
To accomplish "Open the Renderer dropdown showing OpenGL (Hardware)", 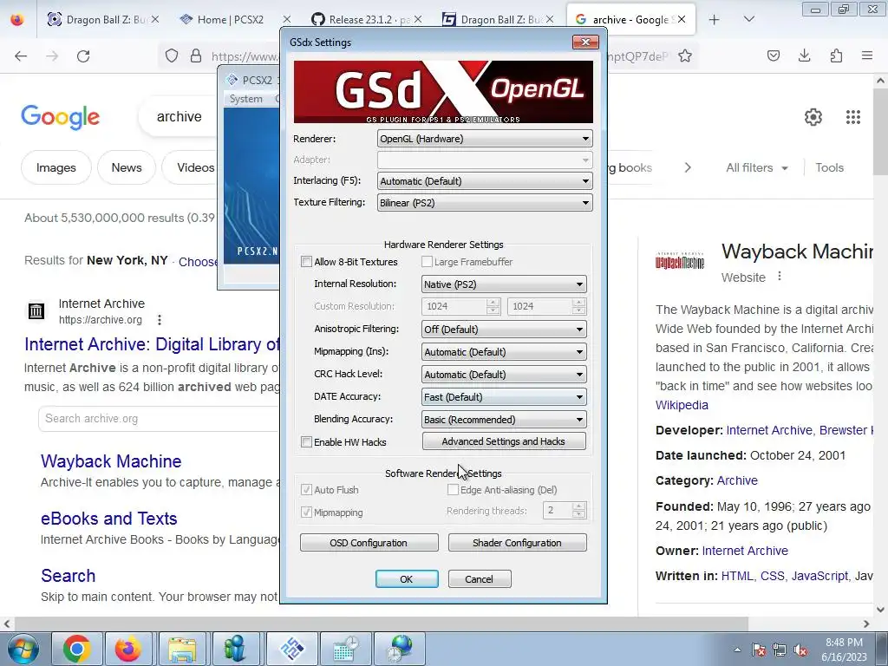I will pyautogui.click(x=485, y=139).
